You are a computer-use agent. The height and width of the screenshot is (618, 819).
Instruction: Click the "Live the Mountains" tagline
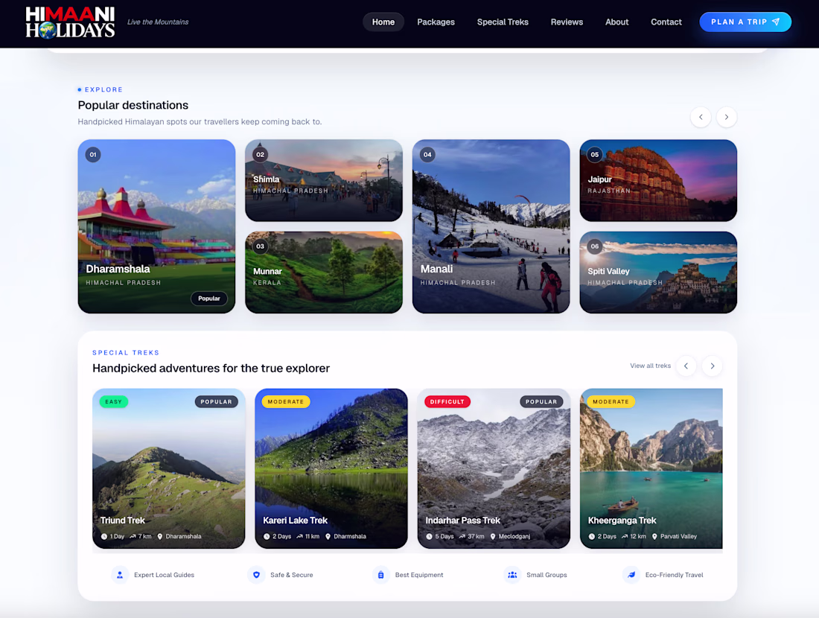coord(158,22)
